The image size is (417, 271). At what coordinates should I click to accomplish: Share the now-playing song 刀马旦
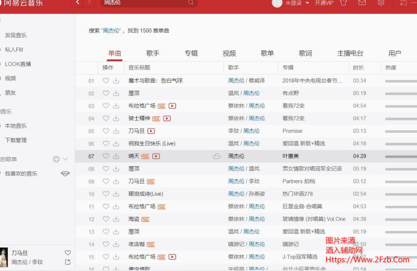pyautogui.click(x=68, y=262)
